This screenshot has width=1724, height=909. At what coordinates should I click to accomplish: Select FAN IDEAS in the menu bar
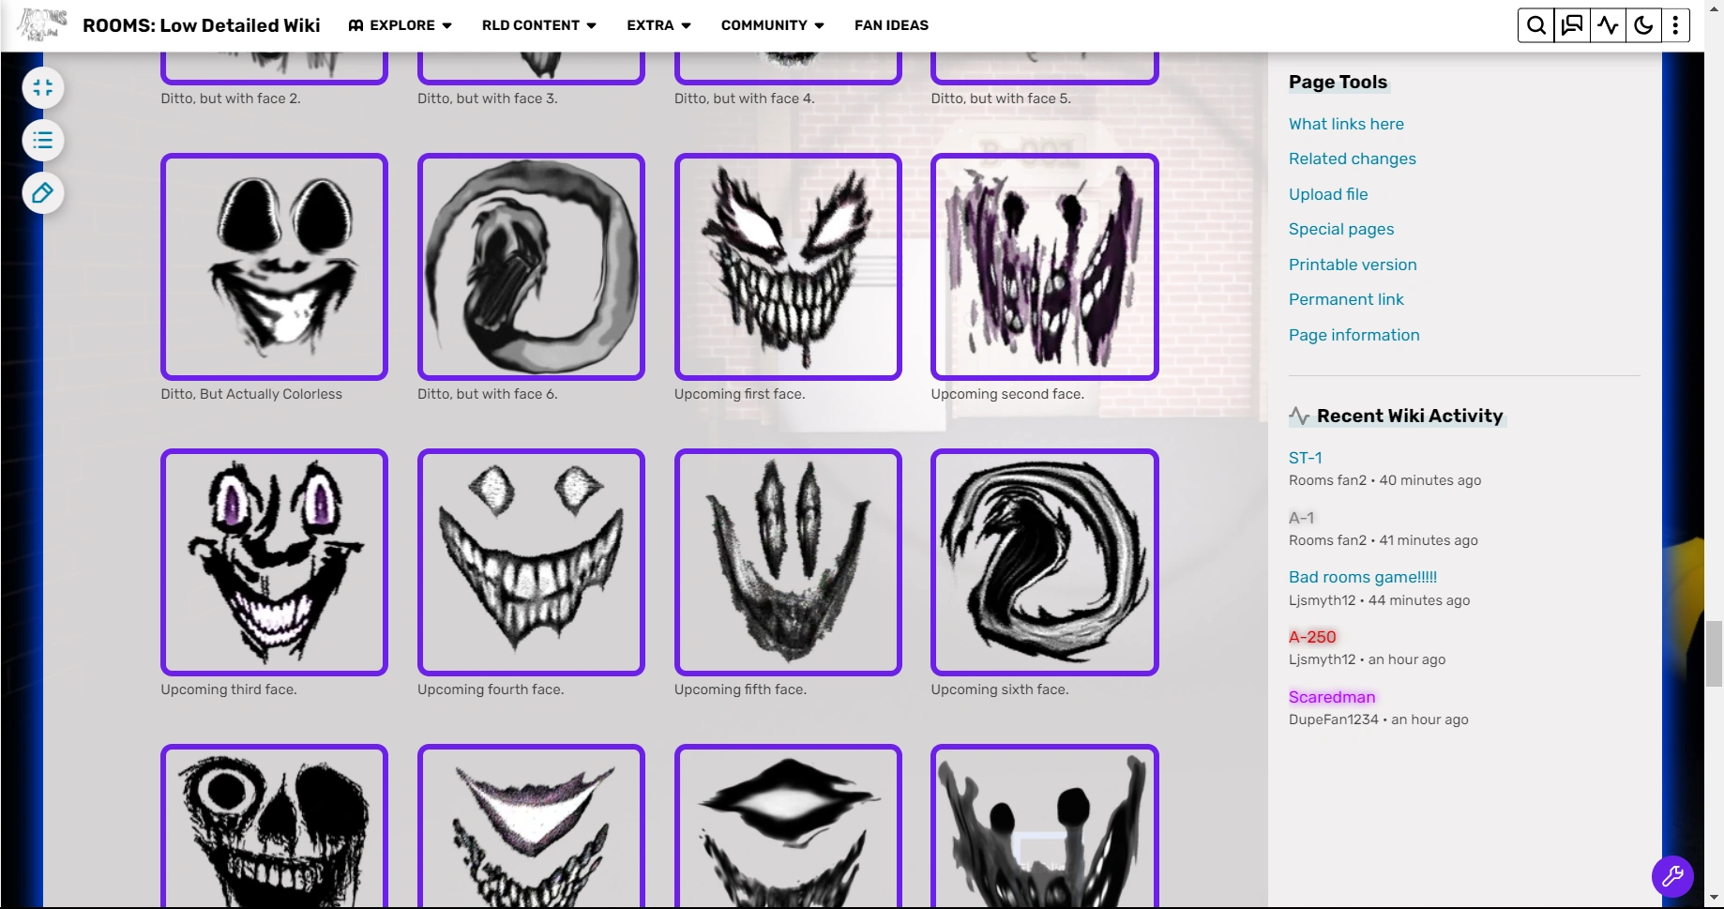891,25
